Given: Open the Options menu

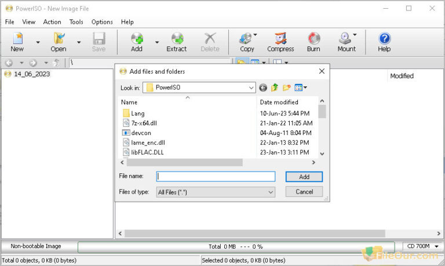Looking at the screenshot, I should click(x=102, y=22).
